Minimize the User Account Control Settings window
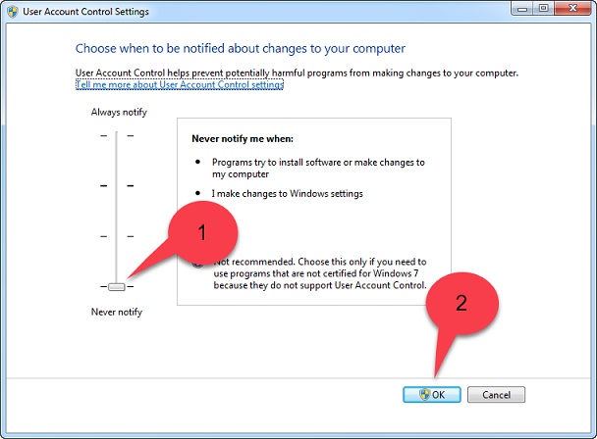 point(522,9)
